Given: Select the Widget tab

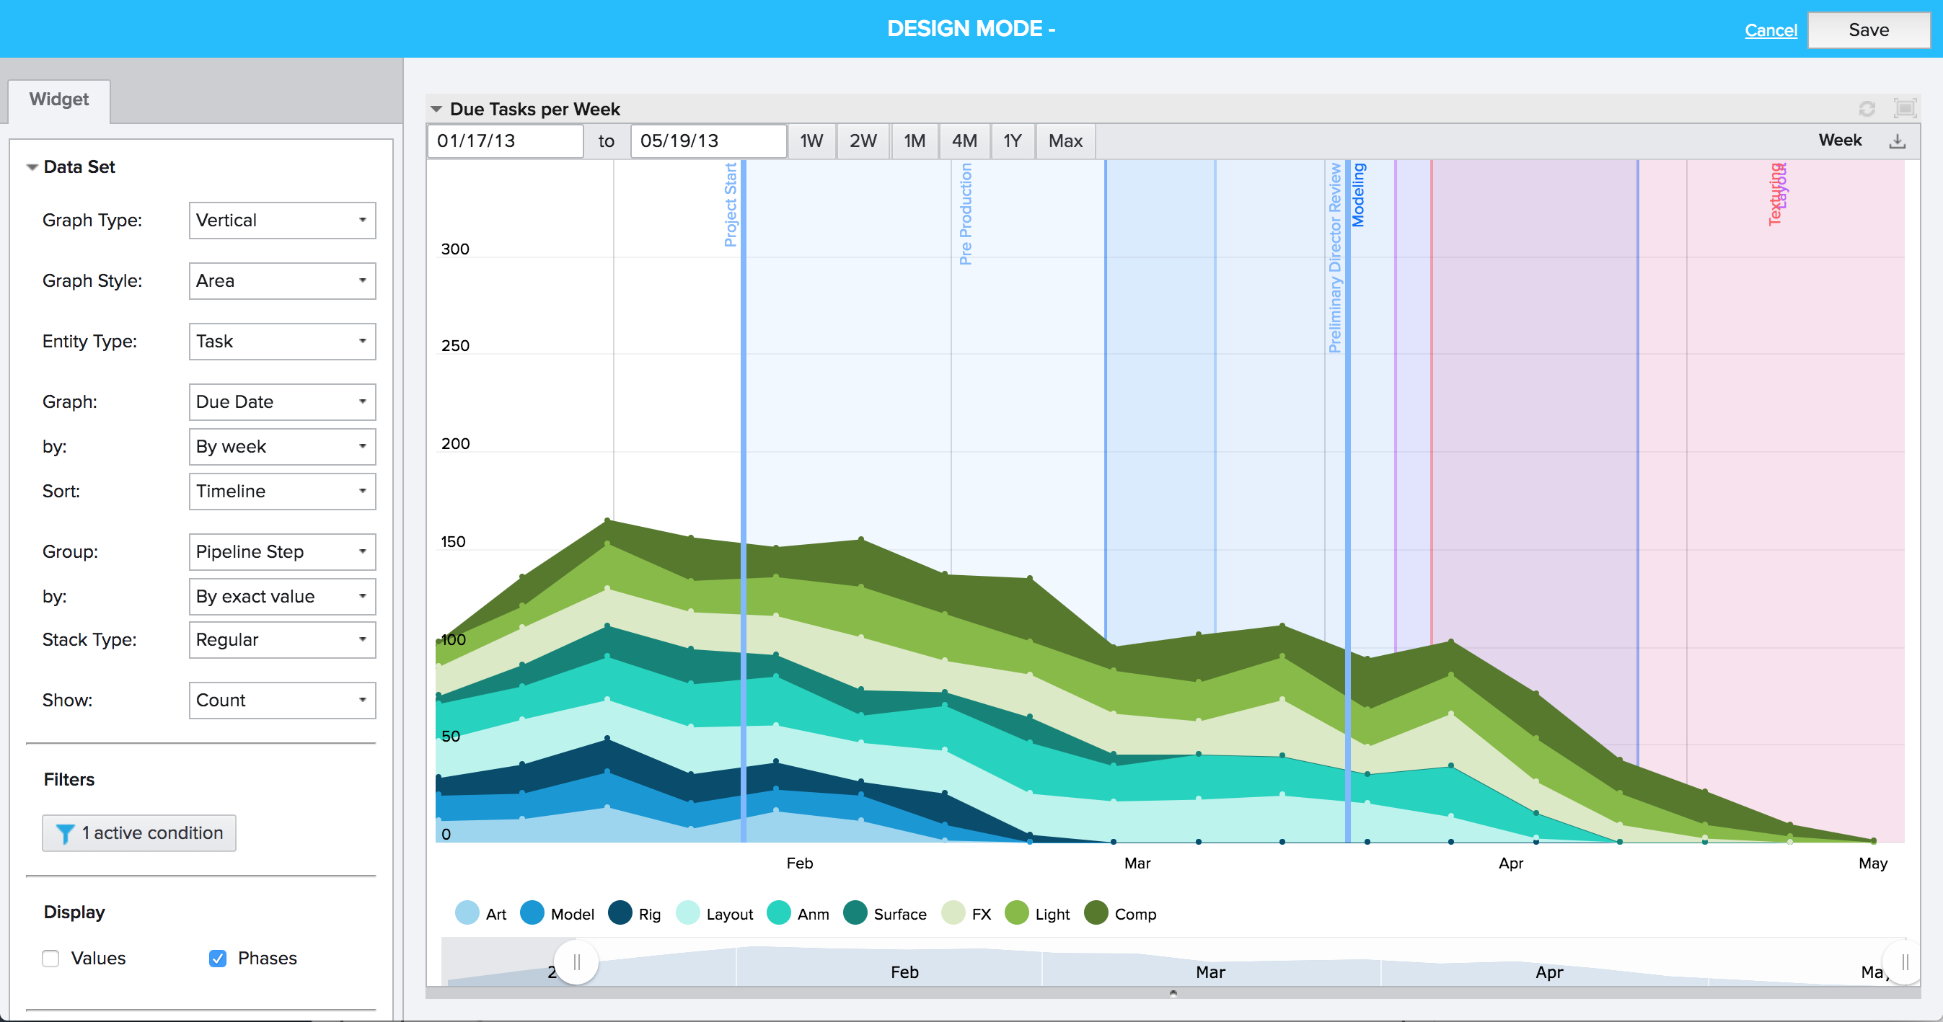Looking at the screenshot, I should (59, 99).
